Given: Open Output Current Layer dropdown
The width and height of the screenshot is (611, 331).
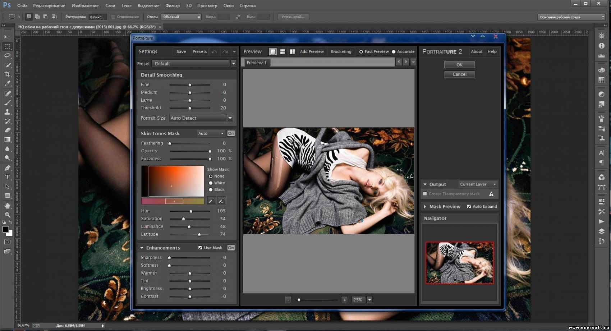Looking at the screenshot, I should 478,184.
